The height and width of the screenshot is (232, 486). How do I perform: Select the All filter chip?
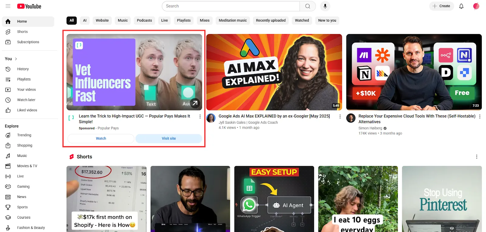coord(72,20)
